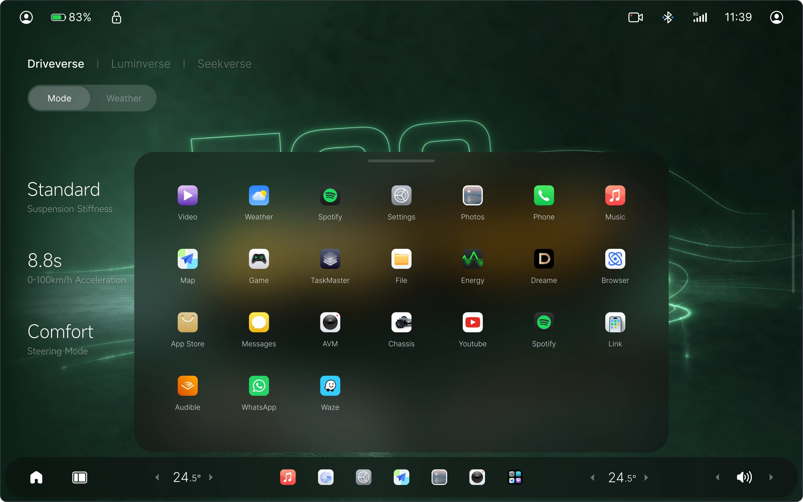Image resolution: width=803 pixels, height=502 pixels.
Task: Switch to the Weather segment
Action: pos(124,98)
